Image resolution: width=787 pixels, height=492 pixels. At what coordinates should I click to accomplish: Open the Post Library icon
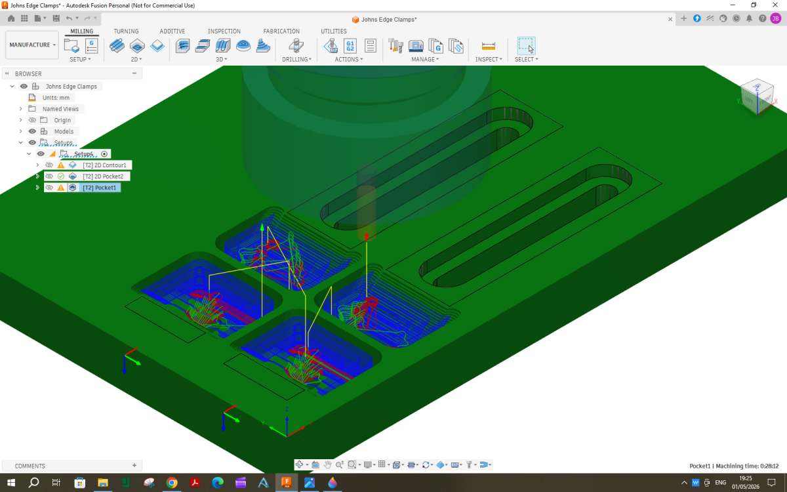[436, 45]
